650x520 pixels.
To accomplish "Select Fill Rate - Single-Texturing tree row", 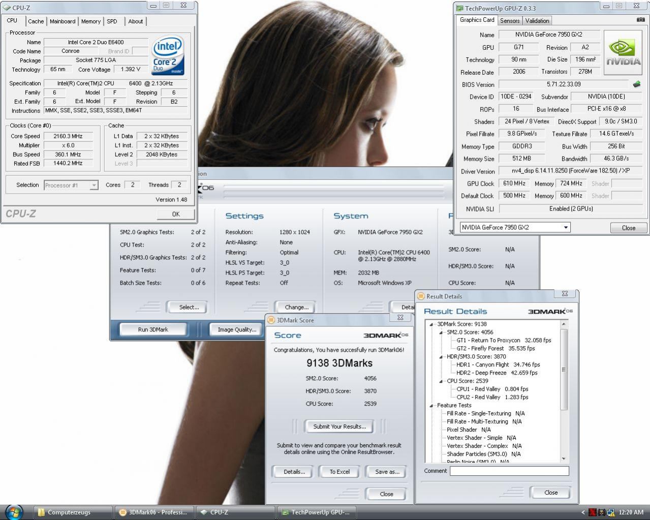I will (x=485, y=414).
